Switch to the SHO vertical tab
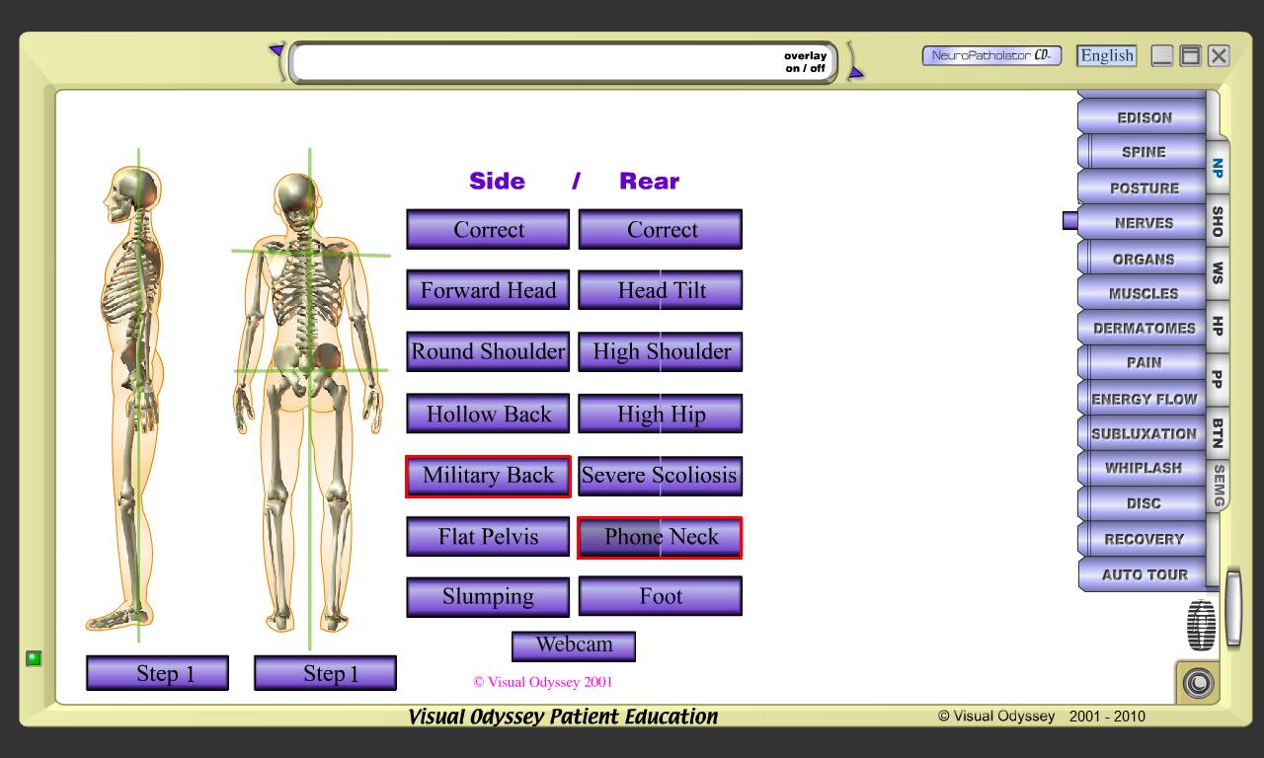 (x=1218, y=222)
